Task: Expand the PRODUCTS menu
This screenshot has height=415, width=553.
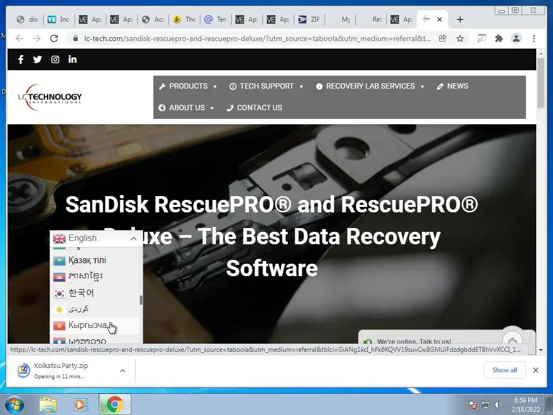Action: [x=187, y=86]
